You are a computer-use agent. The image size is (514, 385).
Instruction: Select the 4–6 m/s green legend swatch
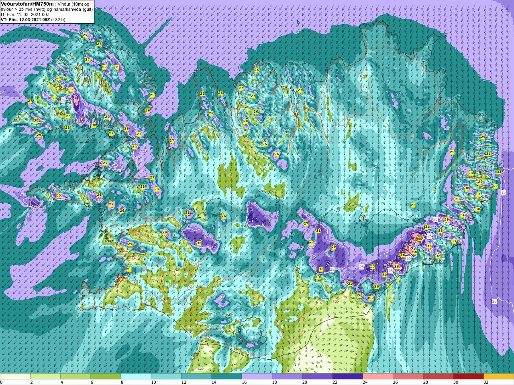click(x=75, y=377)
